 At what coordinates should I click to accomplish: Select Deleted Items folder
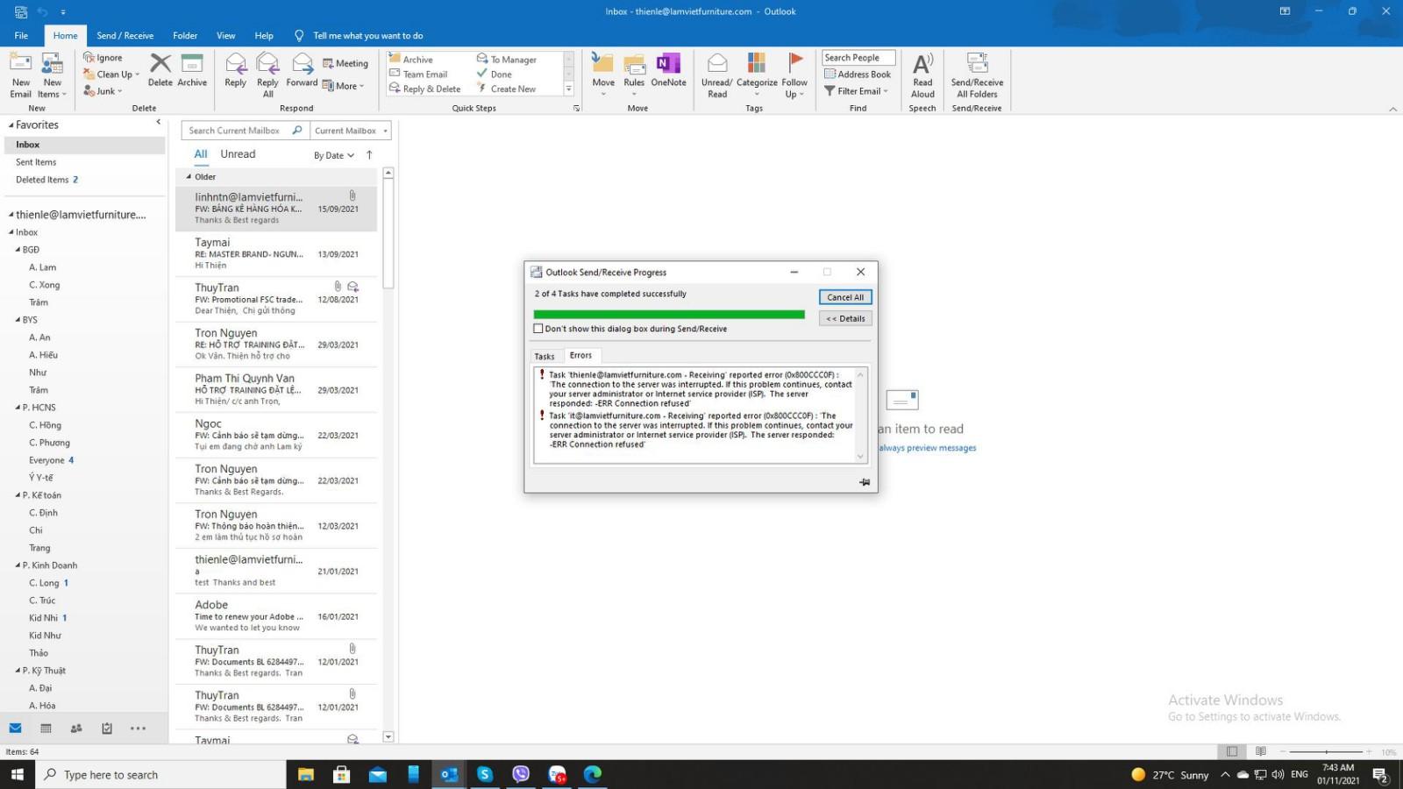pos(46,180)
